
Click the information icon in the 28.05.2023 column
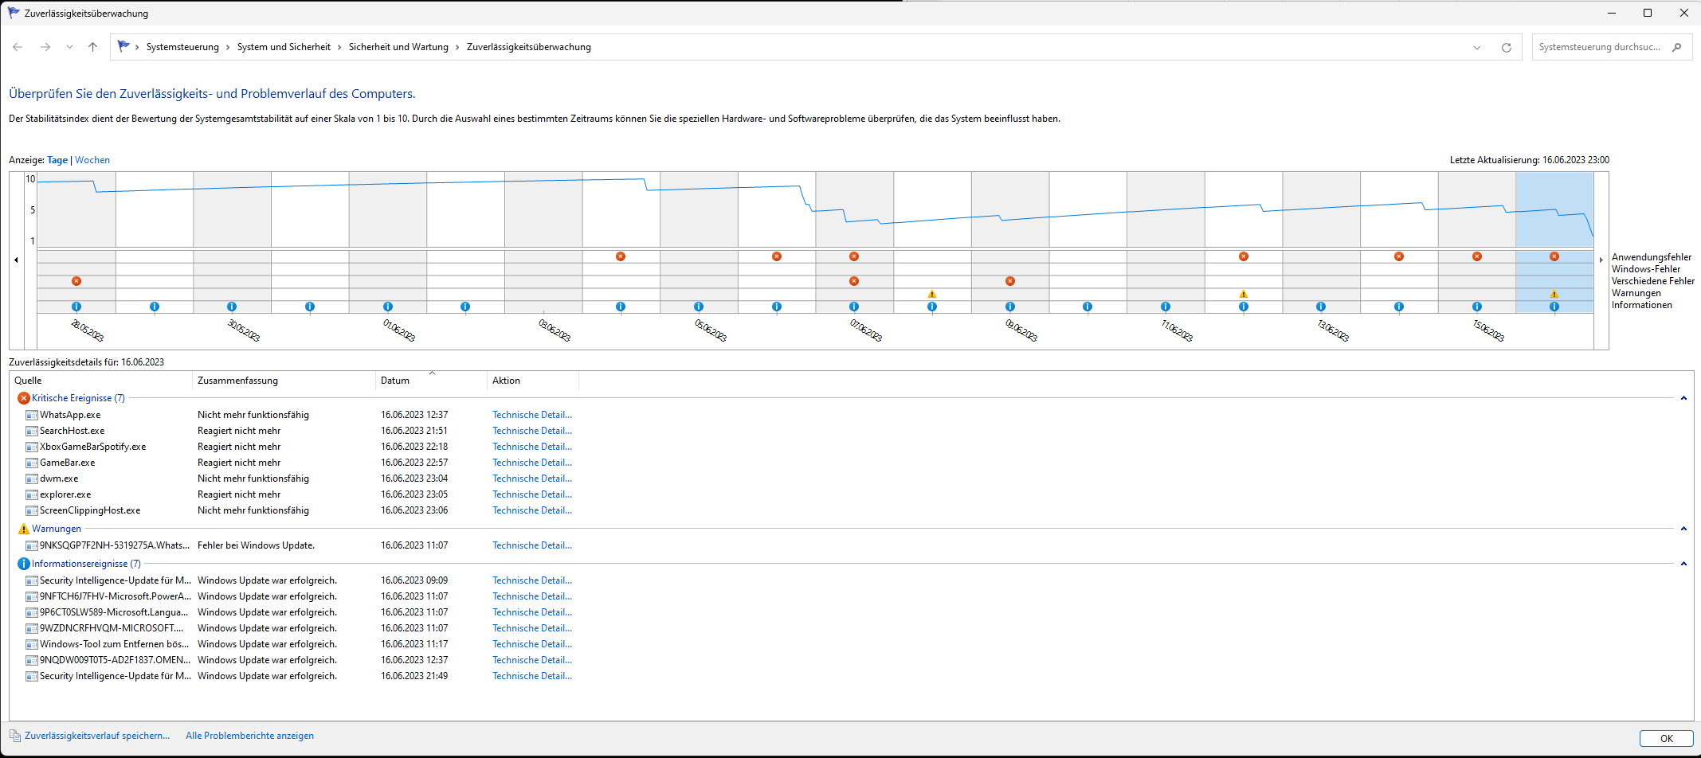76,307
